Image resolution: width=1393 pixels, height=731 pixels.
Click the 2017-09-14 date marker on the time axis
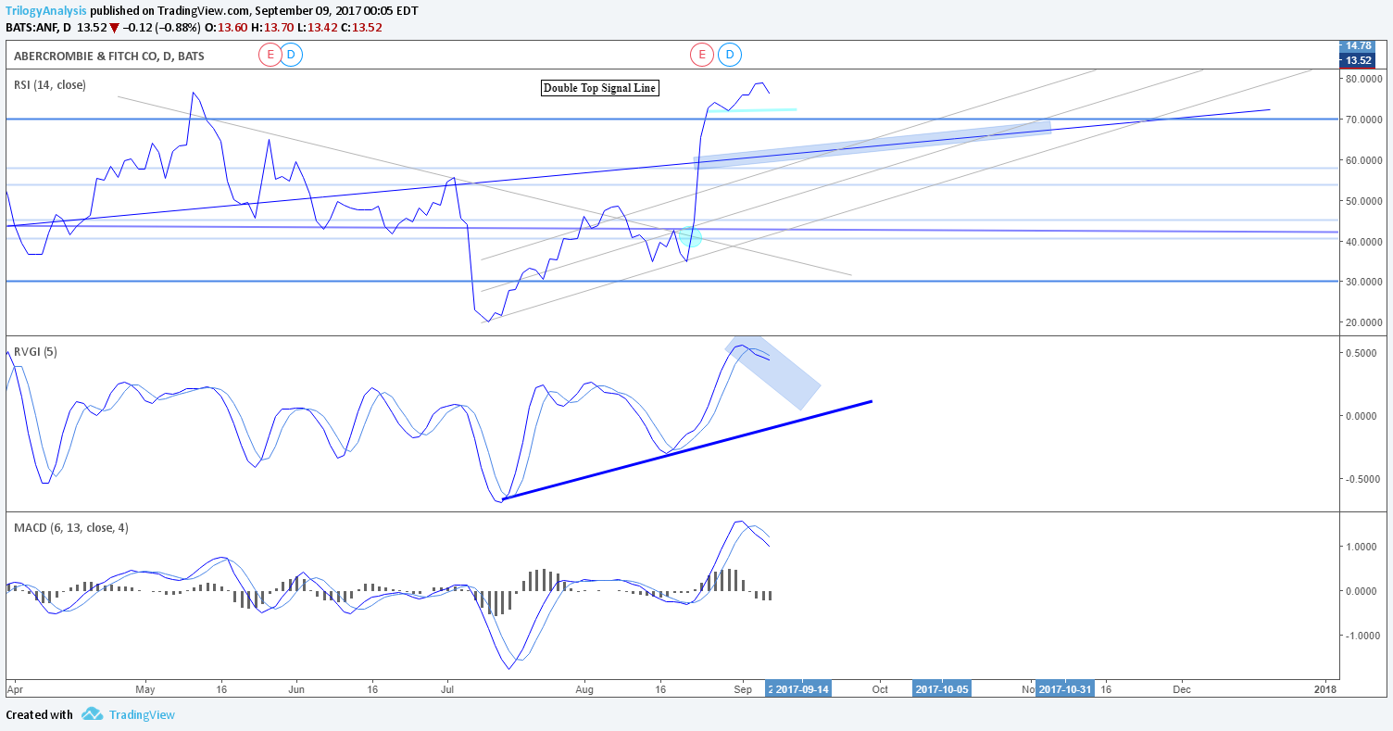coord(802,689)
